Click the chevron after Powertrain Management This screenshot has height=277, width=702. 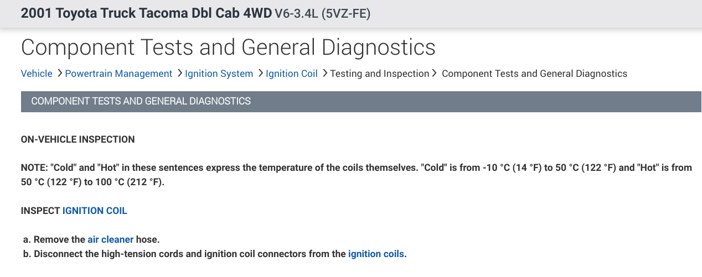point(179,74)
